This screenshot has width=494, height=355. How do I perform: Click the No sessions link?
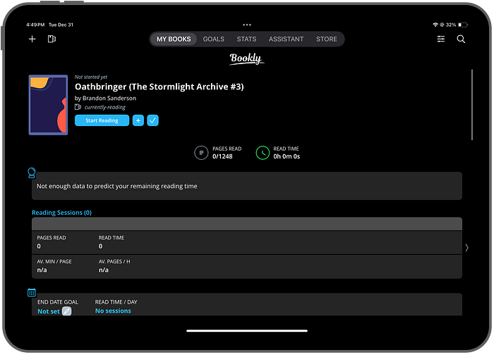tap(113, 311)
